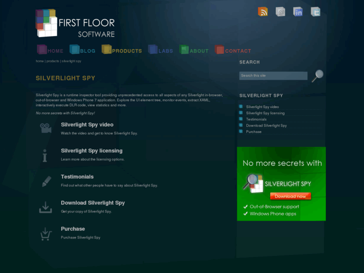Open the Download Silverlight Spy heading
This screenshot has height=273, width=364.
[93, 203]
